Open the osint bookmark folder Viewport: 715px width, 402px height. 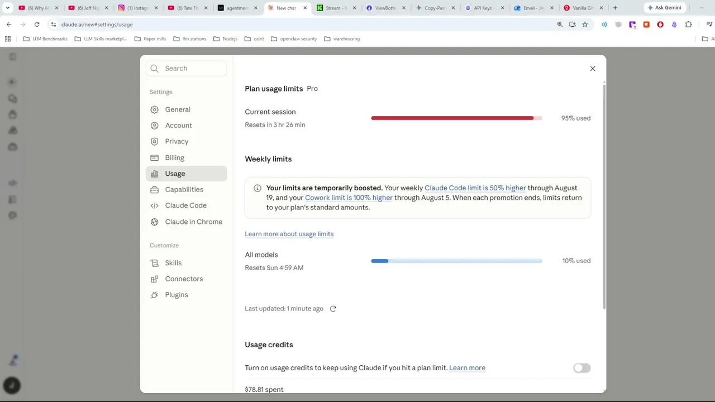click(254, 39)
